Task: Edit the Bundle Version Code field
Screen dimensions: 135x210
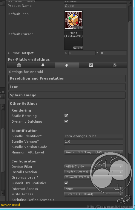Action: 93,147
